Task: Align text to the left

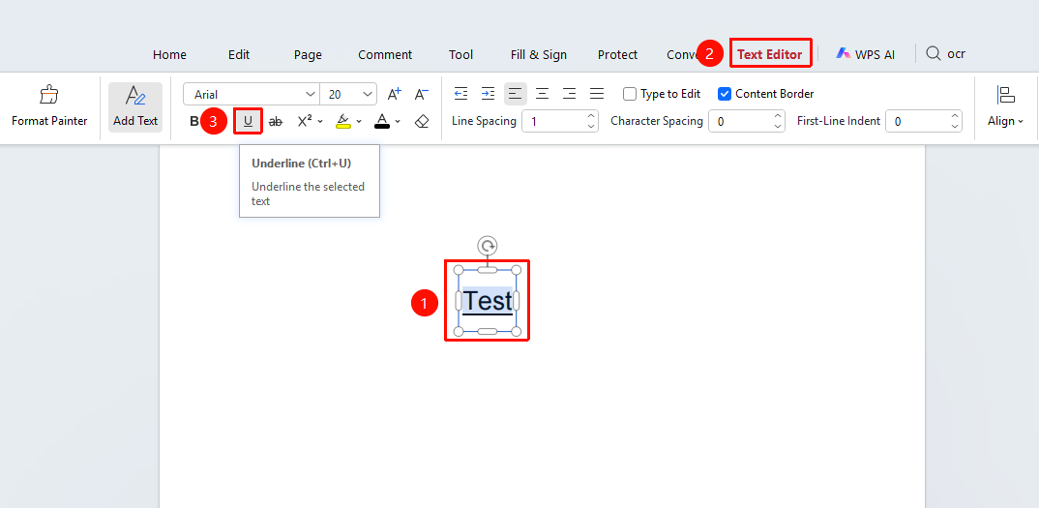Action: click(516, 94)
